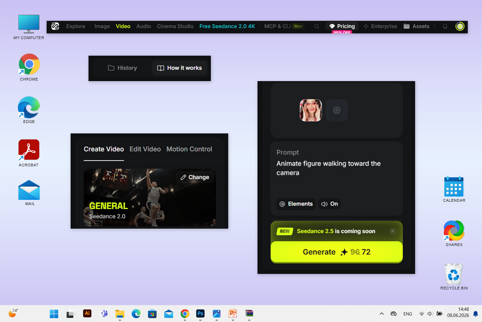Click the battery tray icon

click(x=440, y=314)
